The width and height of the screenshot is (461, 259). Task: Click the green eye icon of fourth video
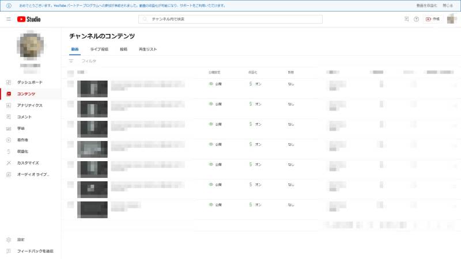tap(211, 144)
